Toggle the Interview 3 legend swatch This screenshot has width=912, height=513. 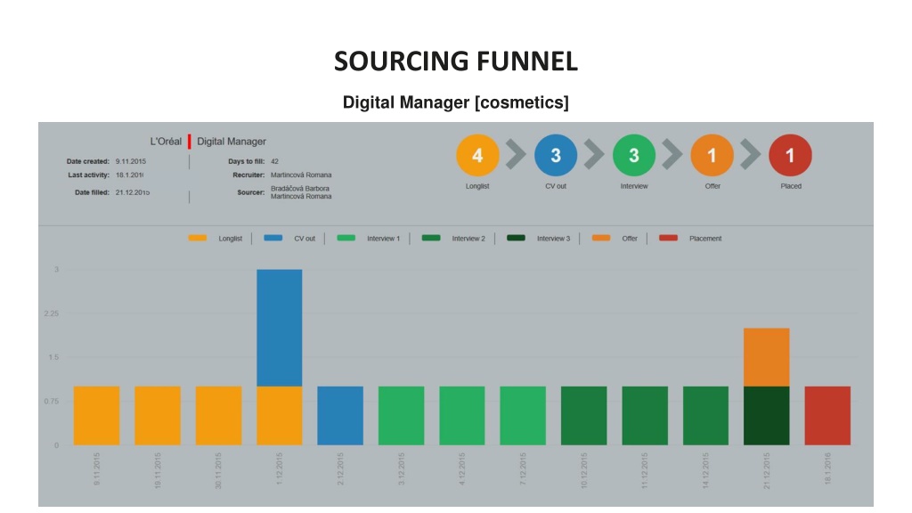coord(516,238)
